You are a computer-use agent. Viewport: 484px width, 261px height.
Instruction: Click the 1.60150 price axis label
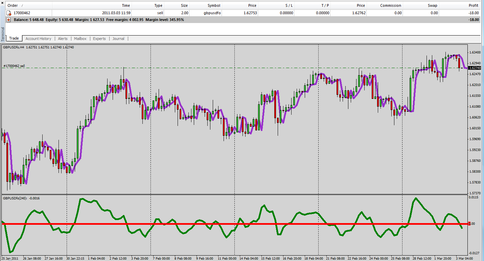[475, 128]
